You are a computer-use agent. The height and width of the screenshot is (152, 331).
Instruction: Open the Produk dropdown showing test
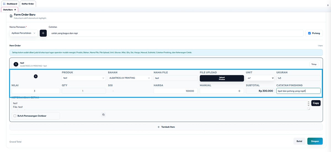pyautogui.click(x=84, y=78)
